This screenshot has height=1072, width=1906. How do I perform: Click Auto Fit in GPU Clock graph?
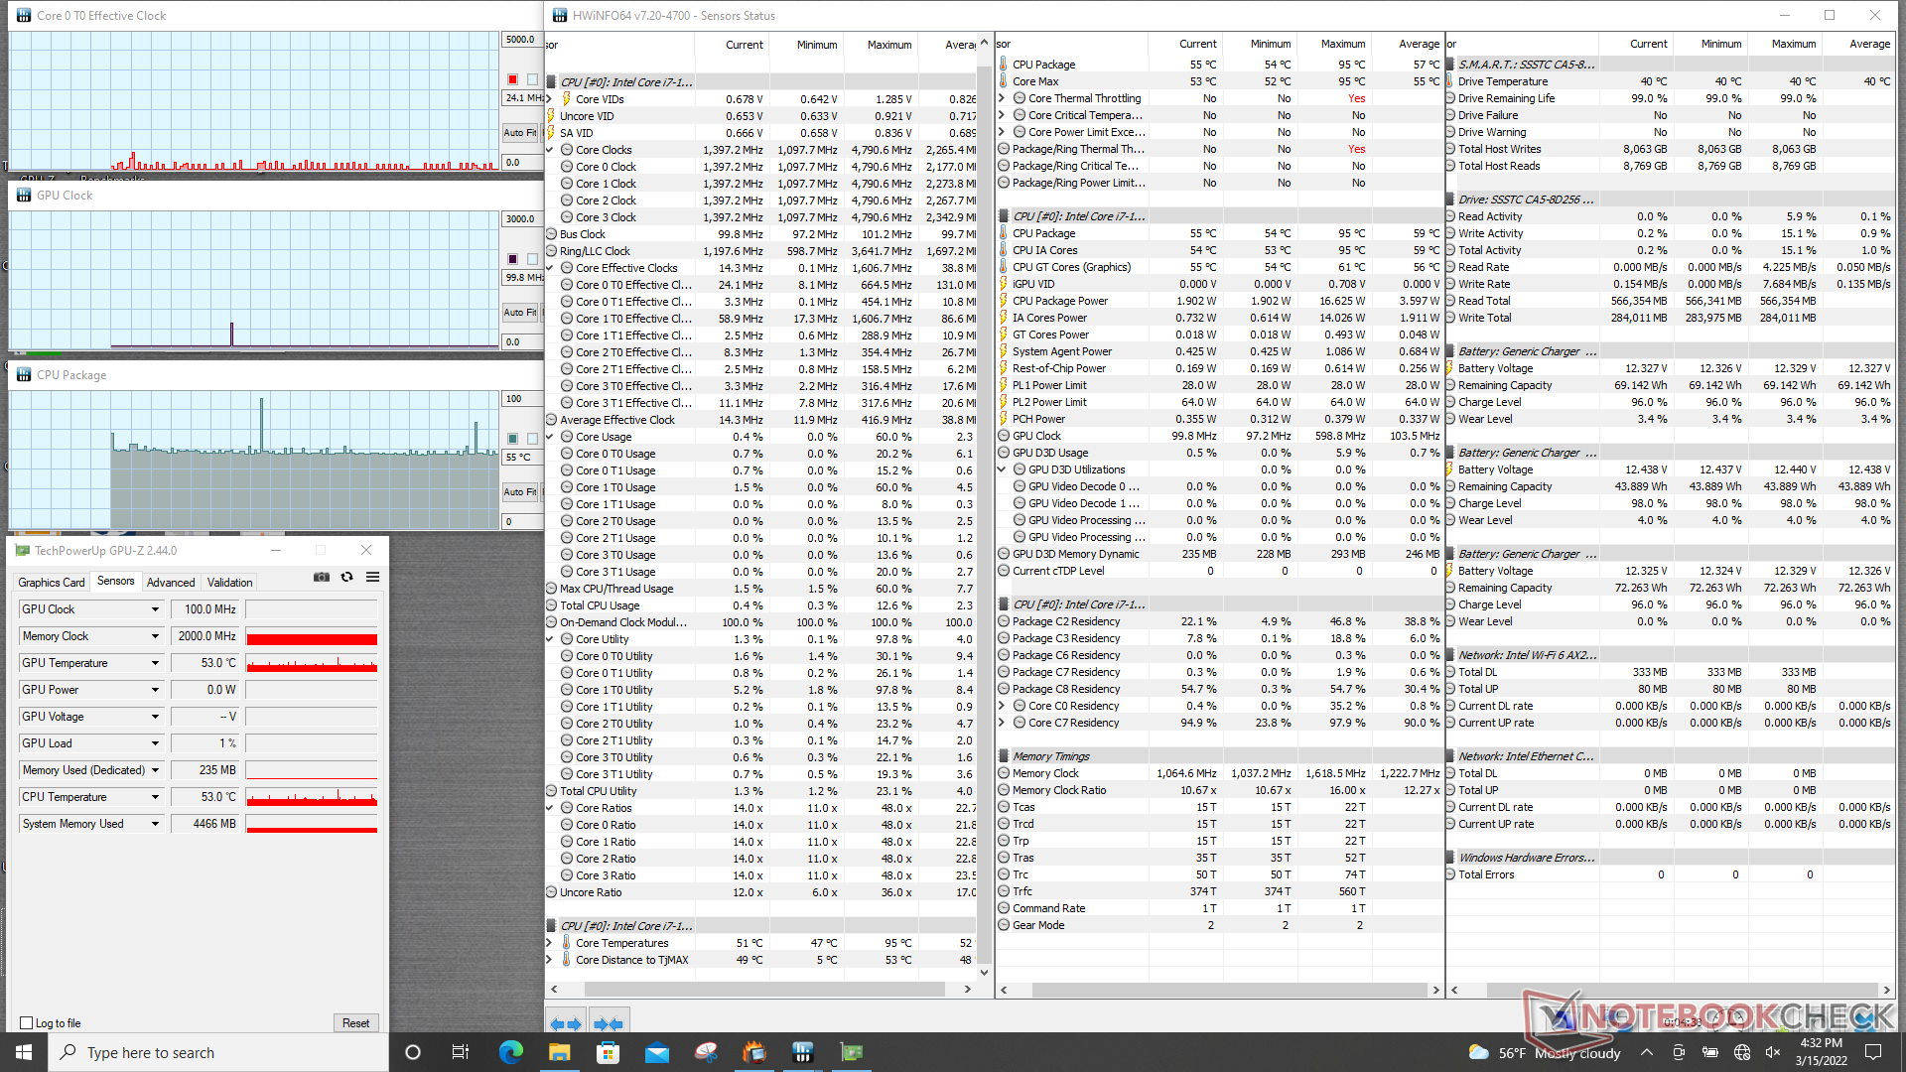519,312
